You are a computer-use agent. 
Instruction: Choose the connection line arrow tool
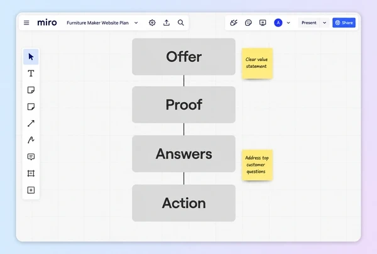(31, 123)
